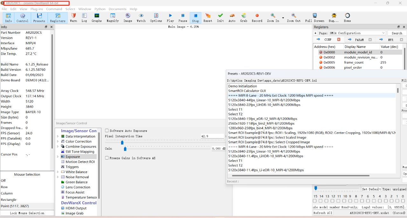Toggle register bit 5 checkbox
Screen dimensions: 407x218
pyautogui.click(x=374, y=201)
